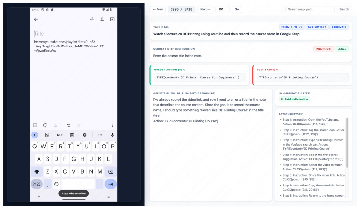Click the Go button

coord(237,9)
